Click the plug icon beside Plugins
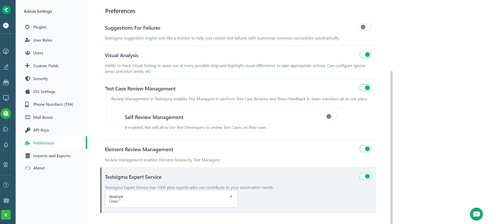Image resolution: width=496 pixels, height=224 pixels. (28, 27)
